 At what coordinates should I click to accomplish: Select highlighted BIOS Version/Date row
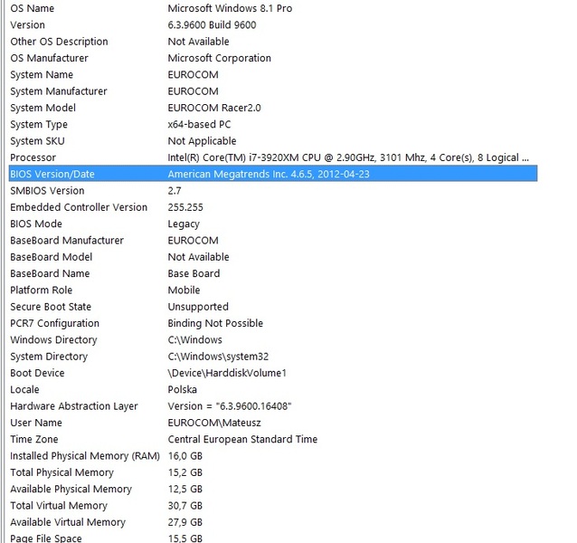click(273, 174)
